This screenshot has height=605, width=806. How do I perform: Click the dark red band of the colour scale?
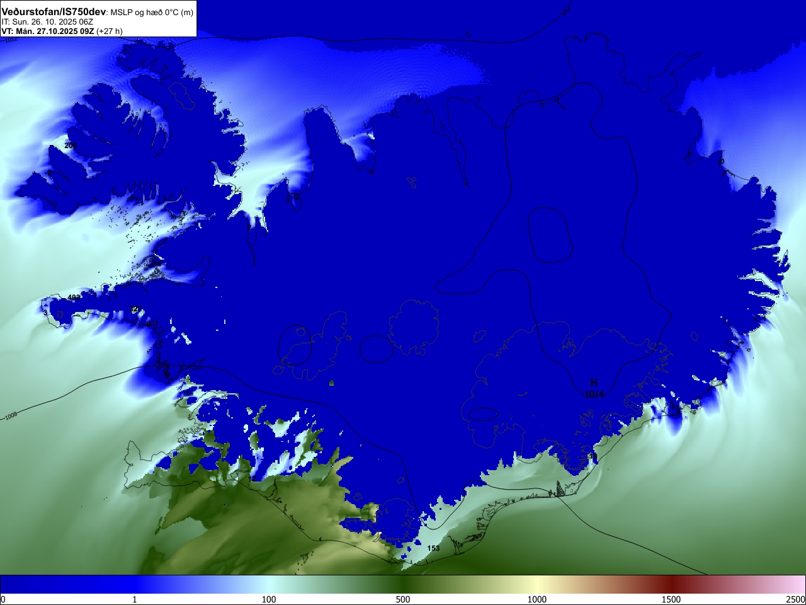click(x=671, y=584)
